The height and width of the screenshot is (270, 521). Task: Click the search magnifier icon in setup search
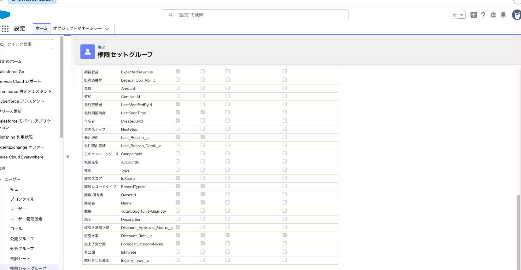(x=171, y=15)
